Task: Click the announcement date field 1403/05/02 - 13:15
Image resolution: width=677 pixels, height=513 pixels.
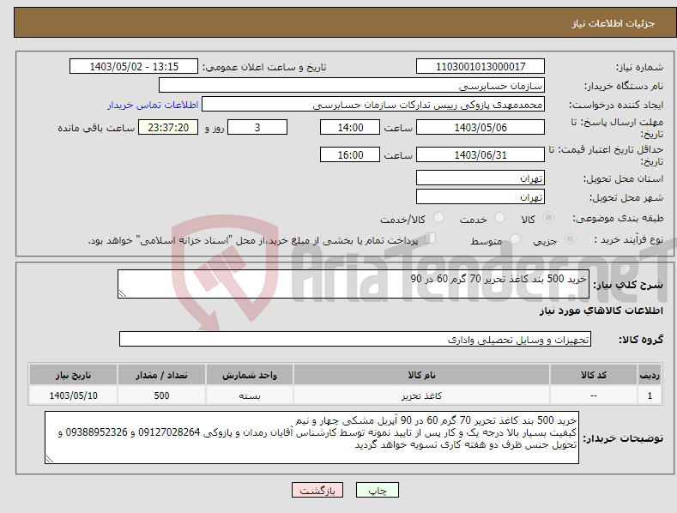Action: point(133,67)
